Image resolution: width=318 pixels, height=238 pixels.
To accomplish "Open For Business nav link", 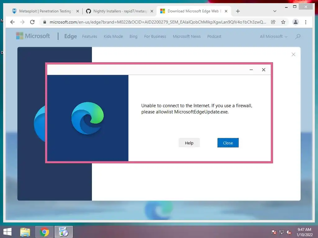I will pos(155,37).
